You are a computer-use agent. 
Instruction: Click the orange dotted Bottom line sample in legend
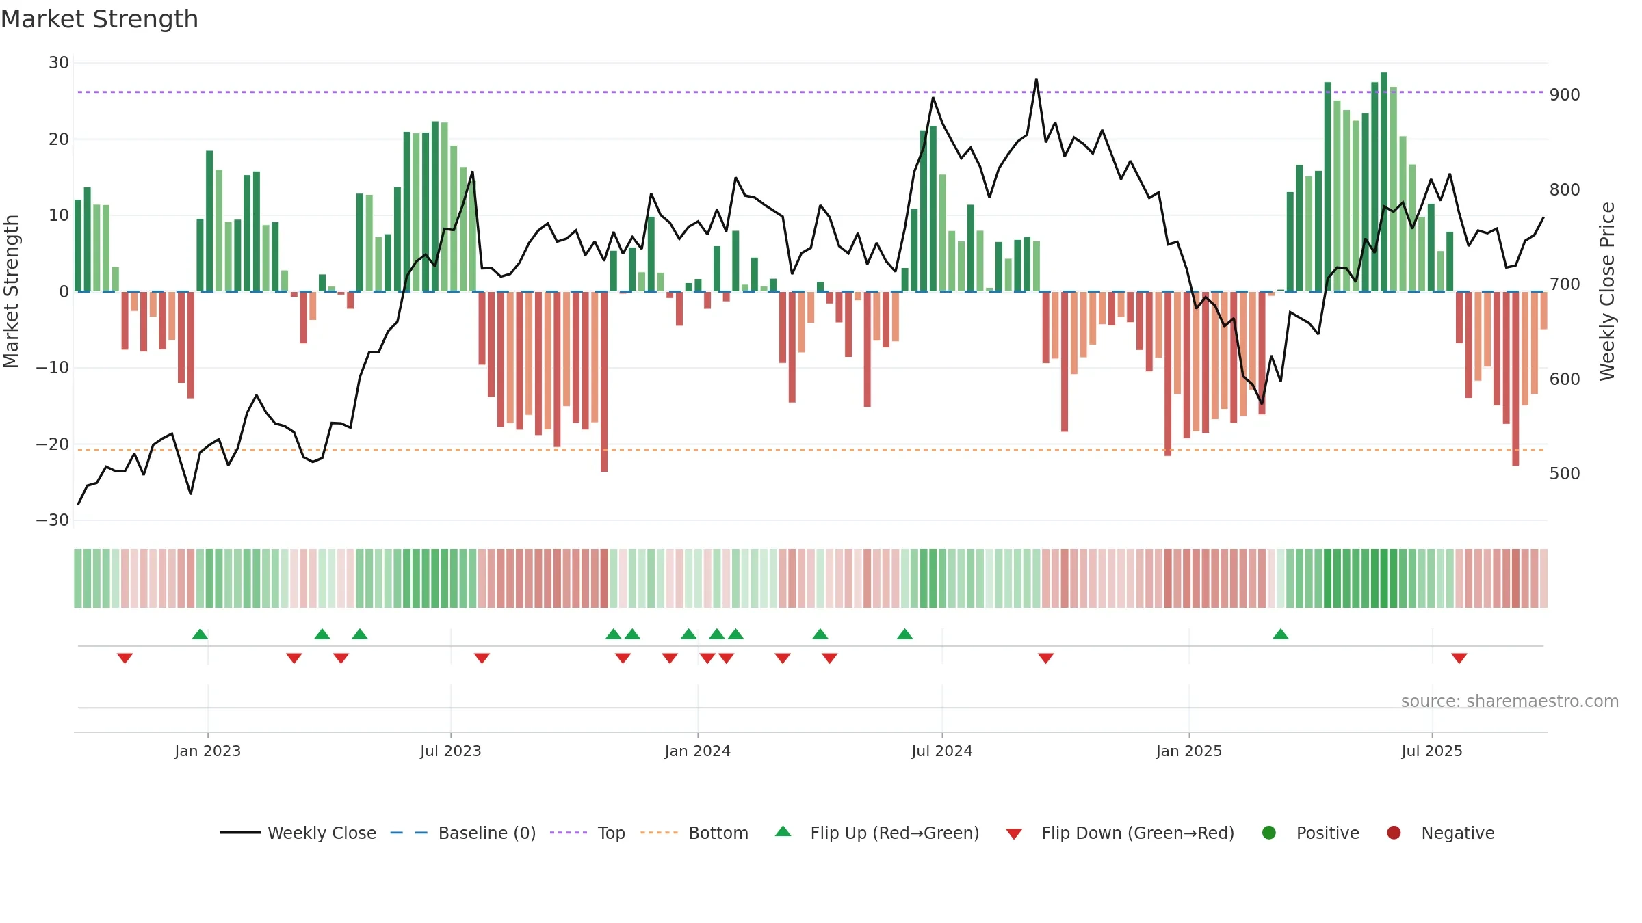click(x=659, y=833)
